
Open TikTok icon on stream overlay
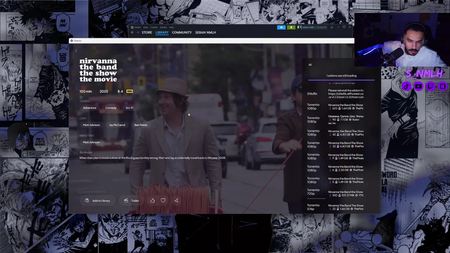coord(406,86)
